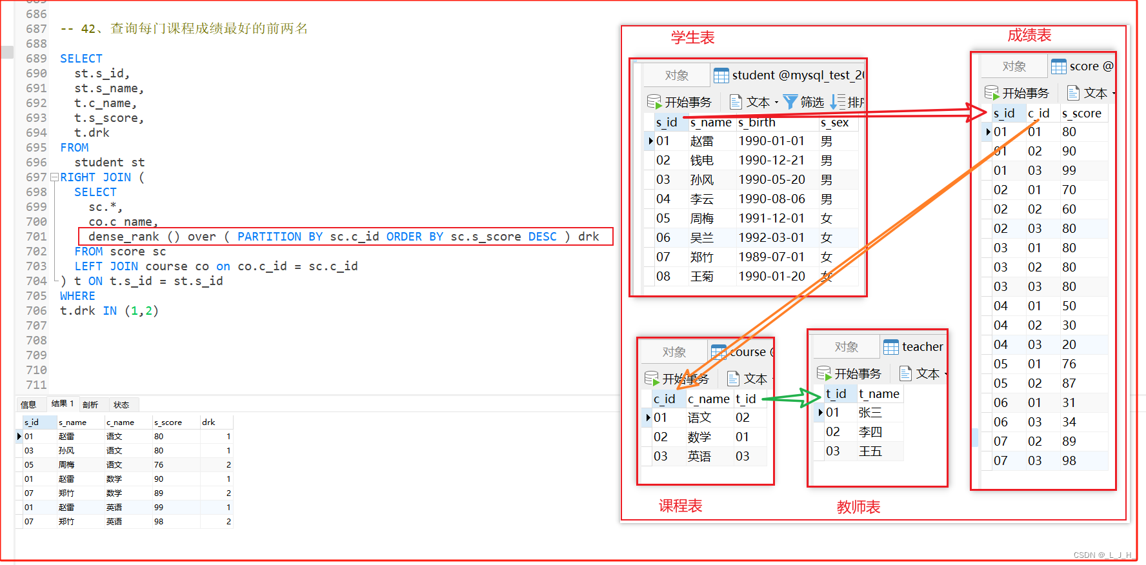1146x565 pixels.
Task: Click the 文本 button label in course window
Action: [756, 379]
